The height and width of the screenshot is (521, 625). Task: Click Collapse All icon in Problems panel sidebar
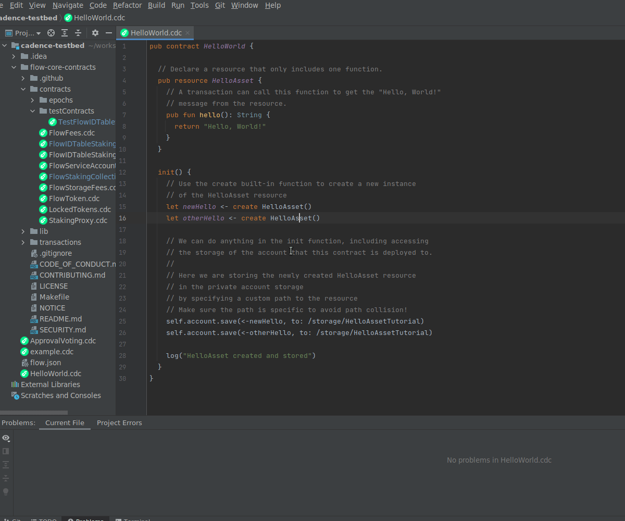(x=6, y=478)
